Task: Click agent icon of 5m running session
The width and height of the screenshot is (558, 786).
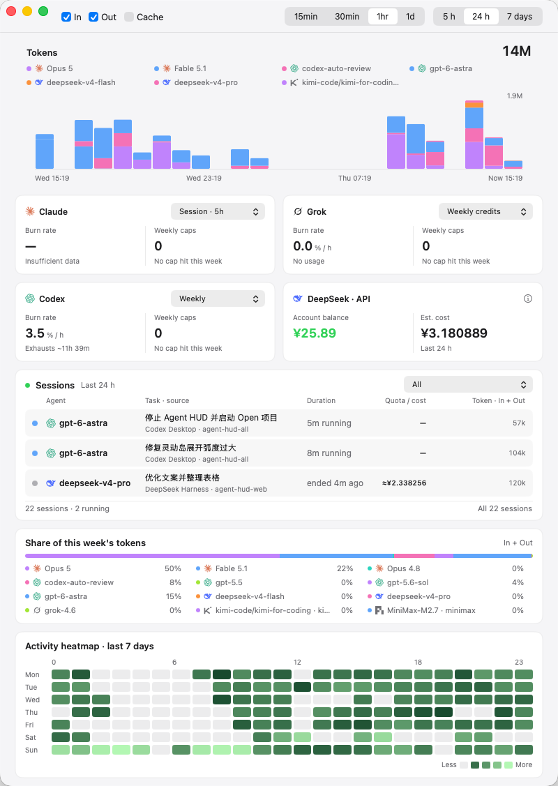Action: (x=51, y=423)
